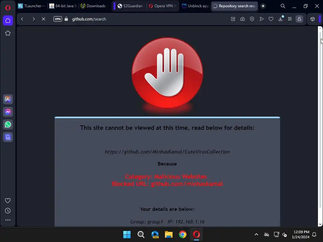Click the blocked GitHub CuteVirusCollection URL text
This screenshot has width=323, height=242.
click(167, 152)
